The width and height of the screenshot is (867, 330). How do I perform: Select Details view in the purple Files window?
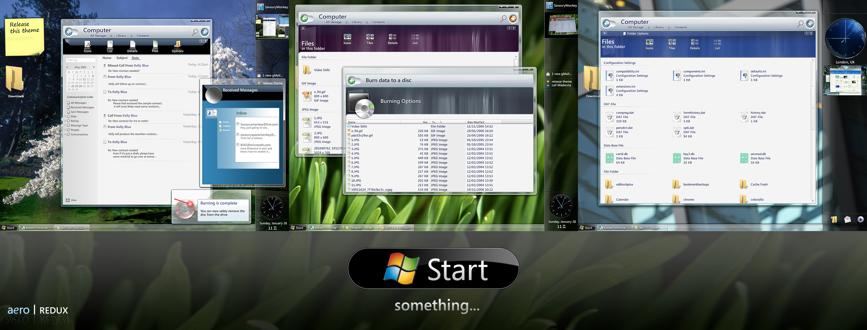393,39
